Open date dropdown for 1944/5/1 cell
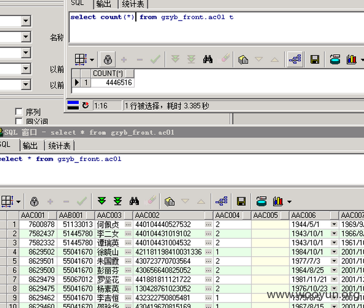This screenshot has width=364, height=308. (334, 224)
